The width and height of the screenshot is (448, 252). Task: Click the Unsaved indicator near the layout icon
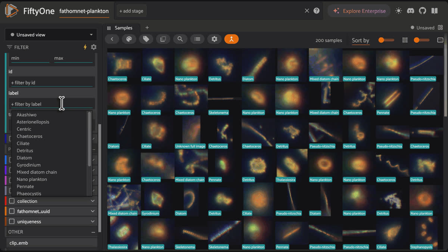422,28
